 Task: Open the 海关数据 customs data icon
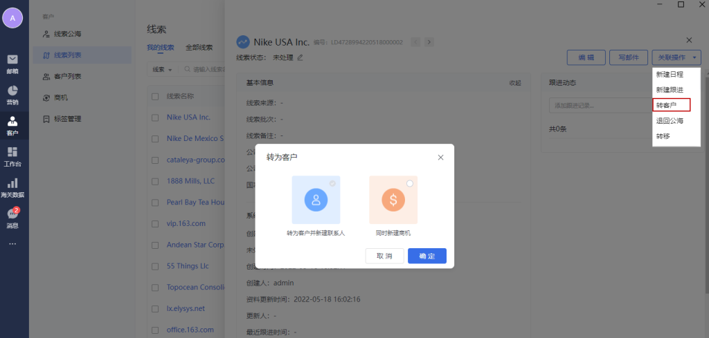12,187
